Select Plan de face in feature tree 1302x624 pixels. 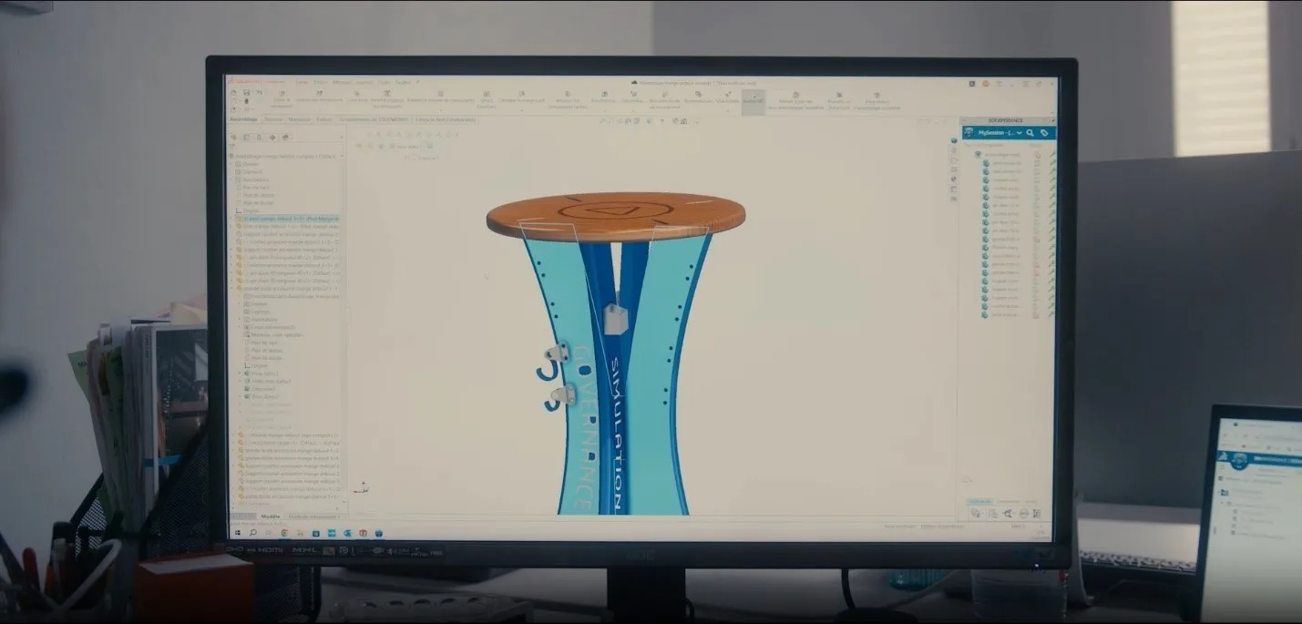click(255, 187)
